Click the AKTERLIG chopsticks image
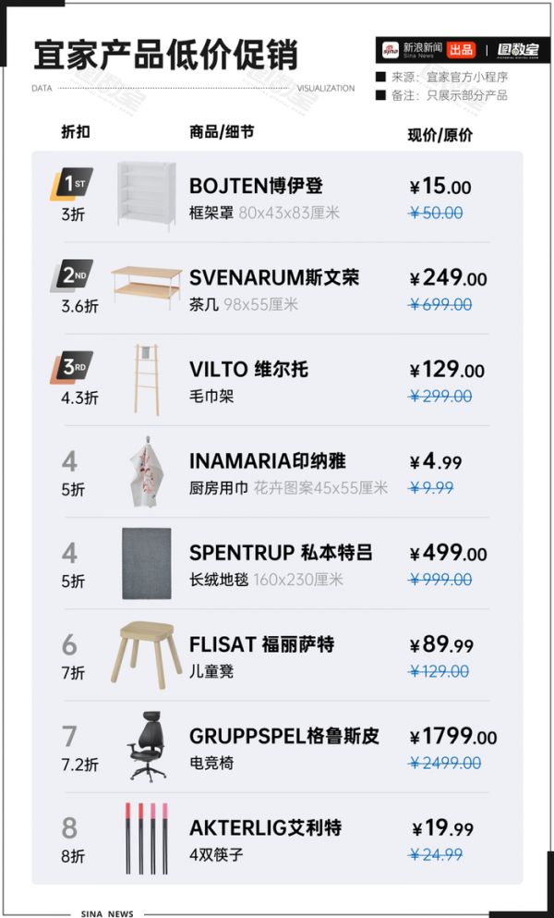Viewport: 554px width, 918px height. tap(146, 838)
